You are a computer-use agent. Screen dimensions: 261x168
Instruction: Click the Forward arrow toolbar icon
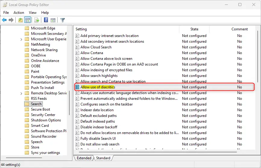[11, 20]
